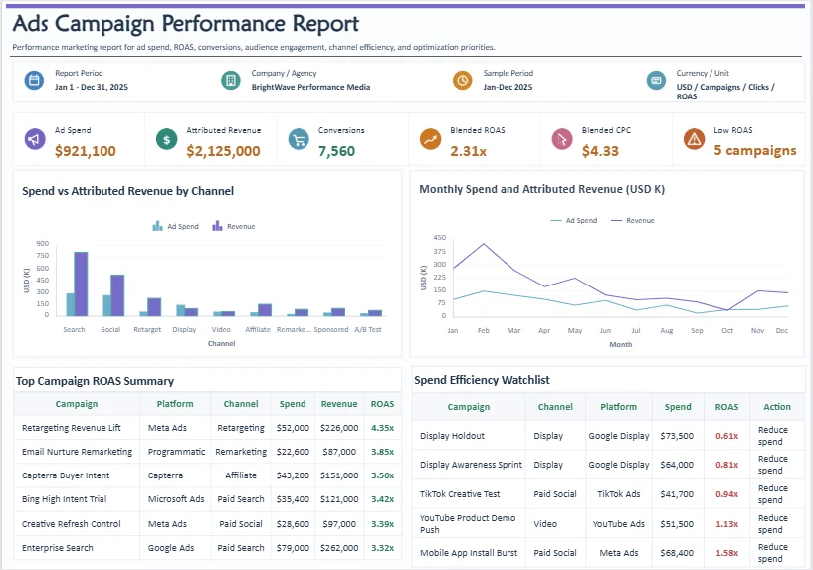813x570 pixels.
Task: Toggle Ad Spend legend in the bar chart
Action: 176,226
